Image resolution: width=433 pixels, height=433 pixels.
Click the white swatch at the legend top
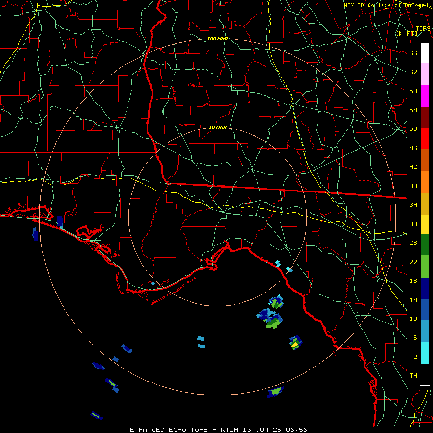pos(425,53)
